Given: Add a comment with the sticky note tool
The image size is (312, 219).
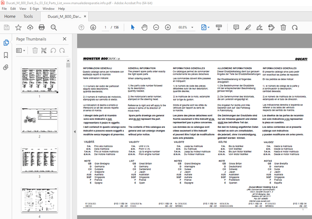Looking at the screenshot, I should pyautogui.click(x=236, y=28).
